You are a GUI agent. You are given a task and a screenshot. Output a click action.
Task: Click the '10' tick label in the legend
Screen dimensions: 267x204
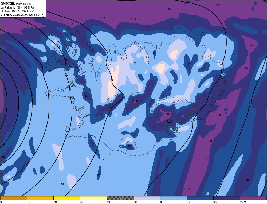click(29, 202)
